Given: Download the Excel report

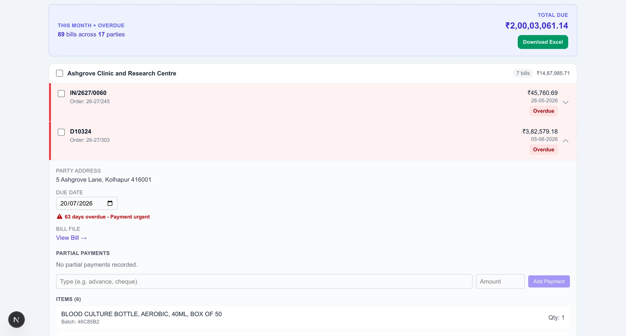Looking at the screenshot, I should click(x=543, y=42).
